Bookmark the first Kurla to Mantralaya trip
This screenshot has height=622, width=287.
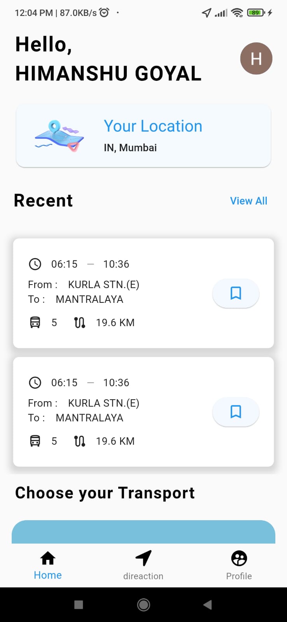[x=236, y=293]
